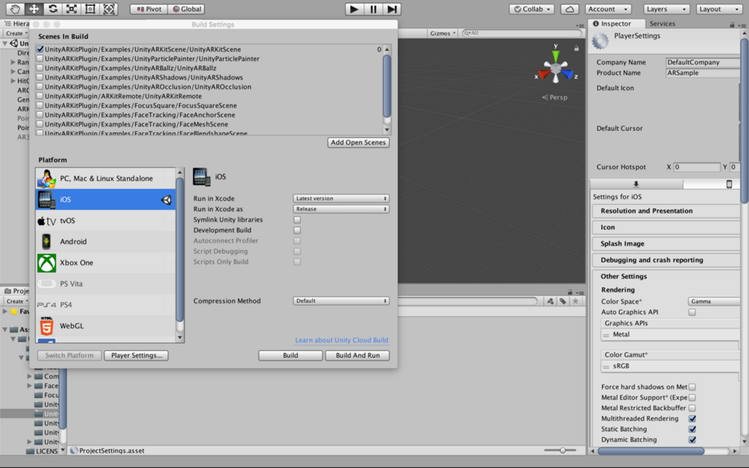Uncheck the UnityARKitScene scene checkbox
This screenshot has height=468, width=749.
(40, 49)
